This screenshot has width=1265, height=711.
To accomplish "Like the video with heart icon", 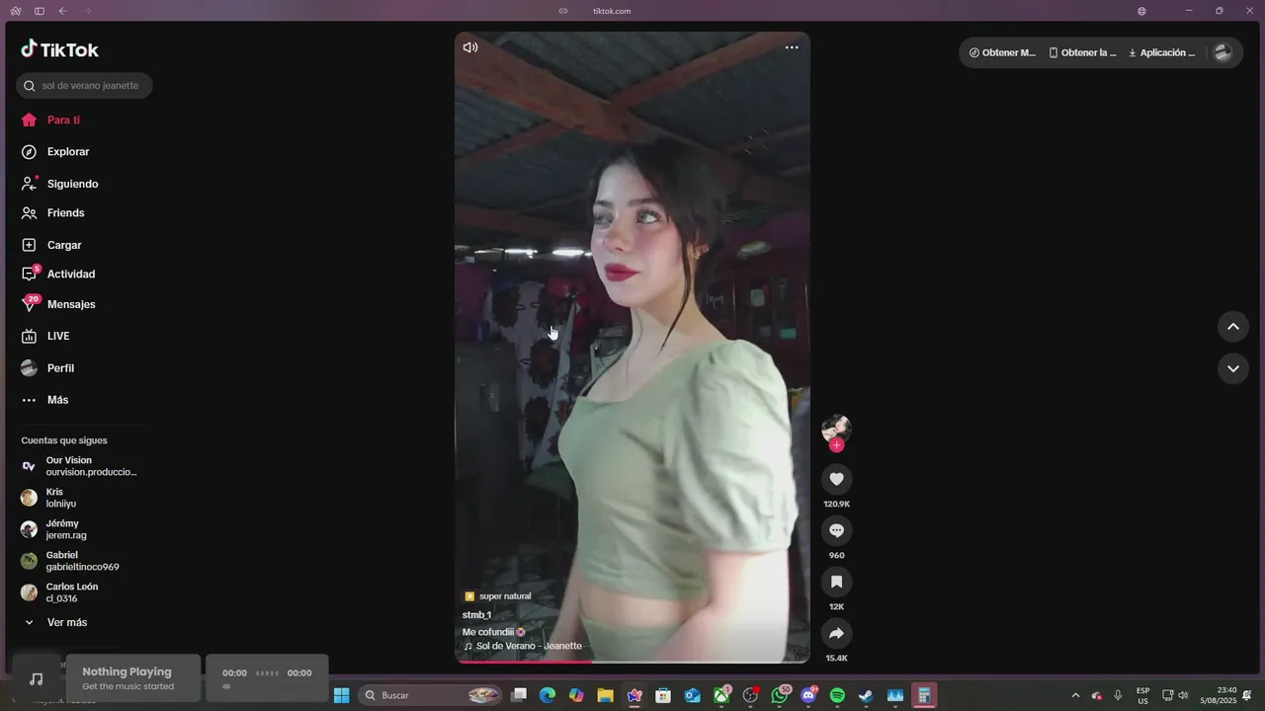I will [x=836, y=479].
